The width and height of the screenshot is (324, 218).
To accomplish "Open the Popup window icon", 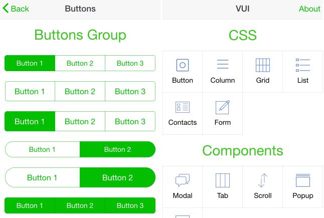I will coord(303,180).
